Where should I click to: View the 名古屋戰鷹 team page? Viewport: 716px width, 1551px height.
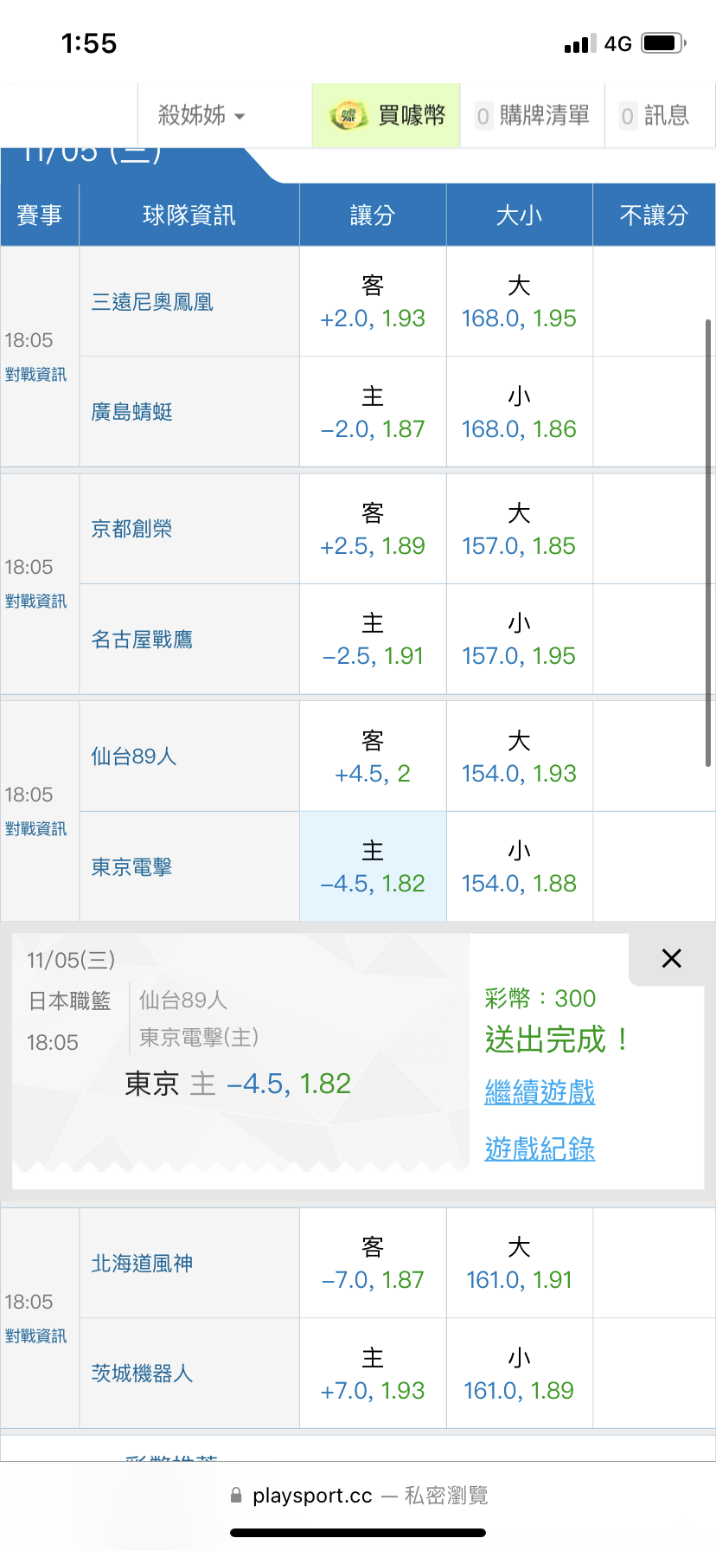tap(142, 640)
